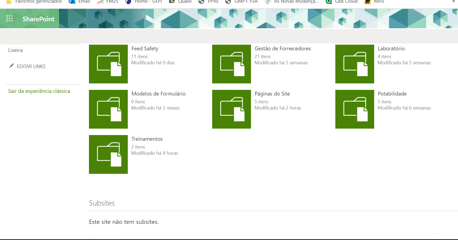Click the Potabilidade library icon
458x240 pixels.
coord(355,109)
